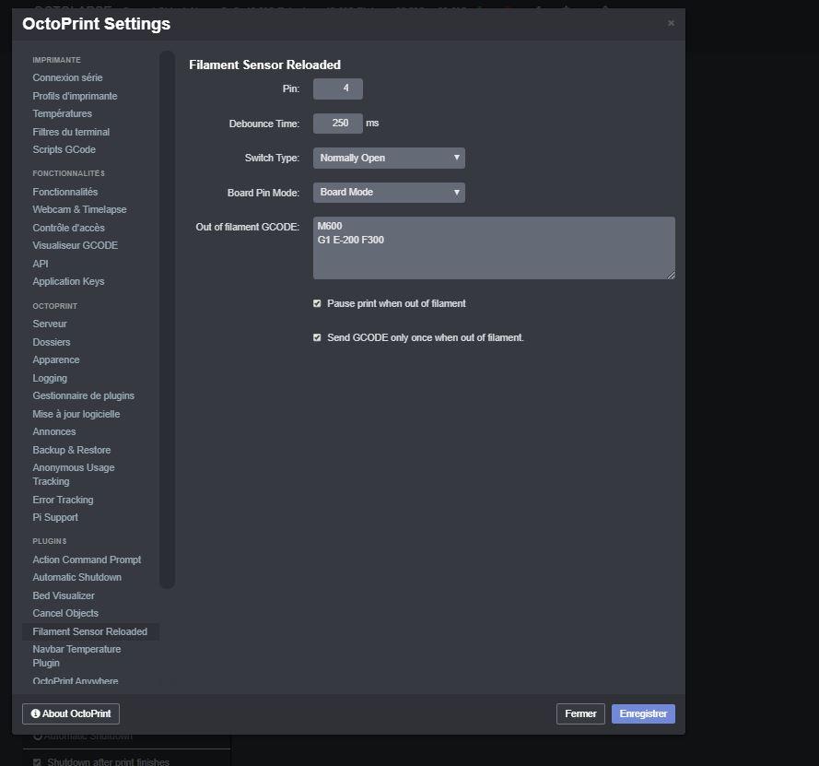Click the Pin number input field

tap(337, 88)
